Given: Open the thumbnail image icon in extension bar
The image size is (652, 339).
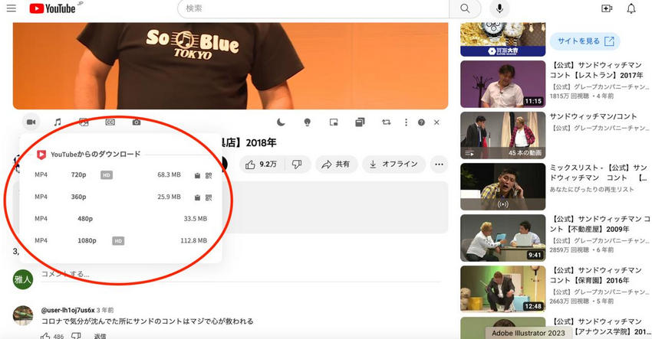Looking at the screenshot, I should [84, 122].
